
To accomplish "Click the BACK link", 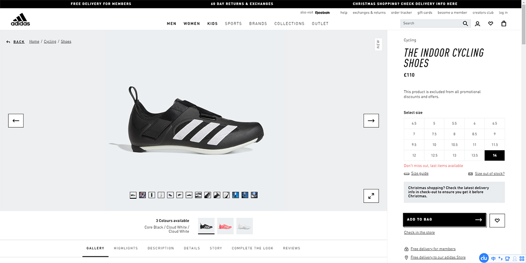I will coord(19,42).
